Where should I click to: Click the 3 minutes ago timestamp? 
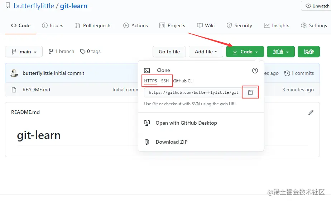[298, 90]
